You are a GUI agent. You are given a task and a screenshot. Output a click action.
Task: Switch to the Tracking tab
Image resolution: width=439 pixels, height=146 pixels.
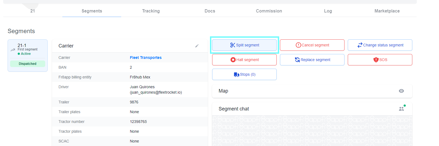click(x=151, y=11)
